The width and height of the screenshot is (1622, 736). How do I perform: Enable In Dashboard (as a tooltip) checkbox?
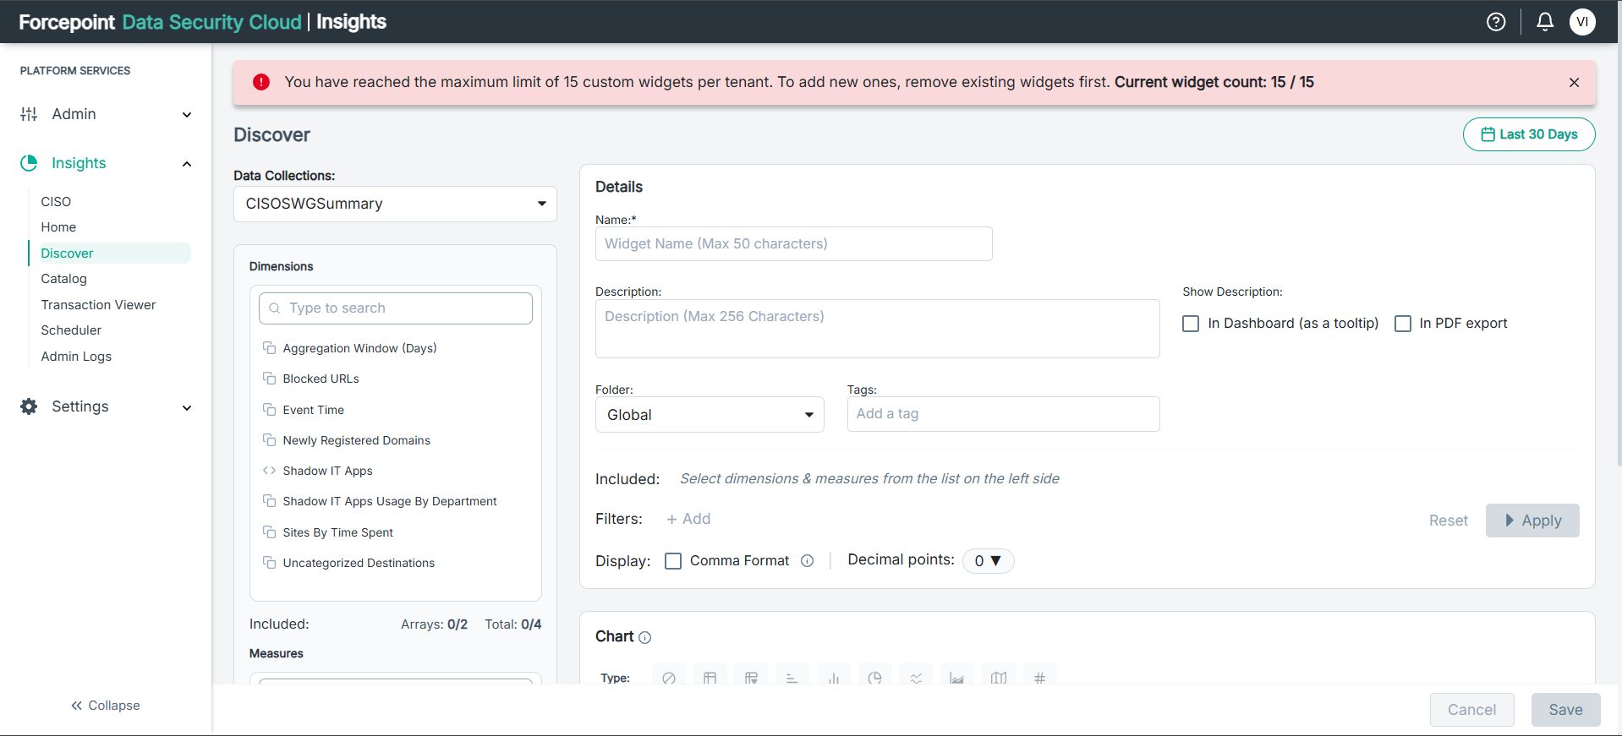[1191, 324]
